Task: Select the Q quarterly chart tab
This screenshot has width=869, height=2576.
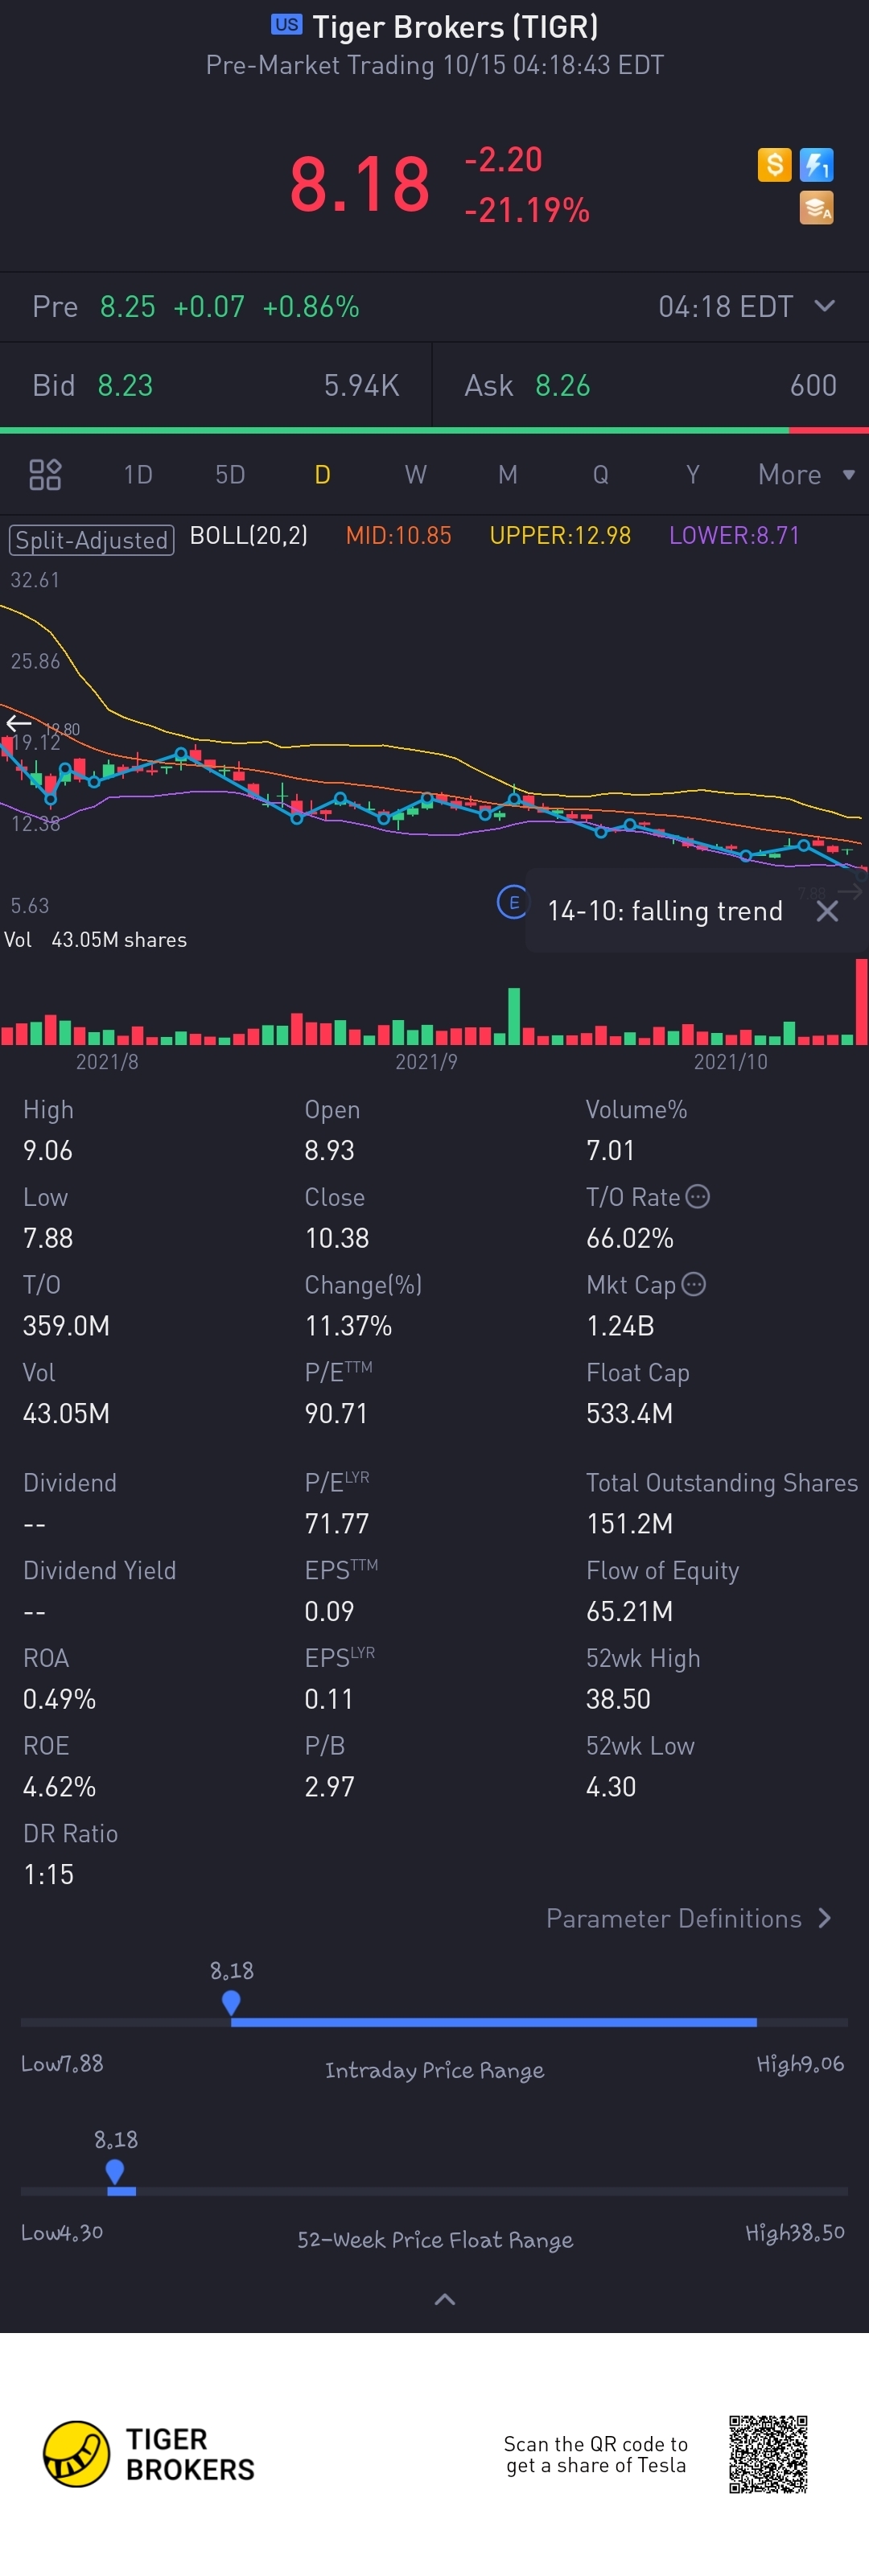Action: coord(600,474)
